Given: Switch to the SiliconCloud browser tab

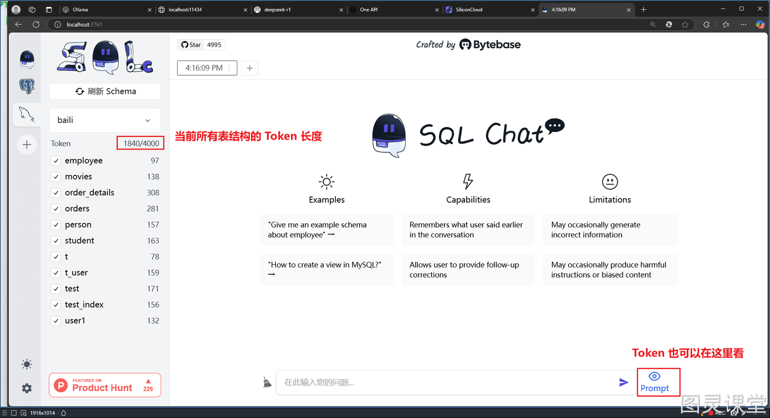Looking at the screenshot, I should click(x=489, y=10).
